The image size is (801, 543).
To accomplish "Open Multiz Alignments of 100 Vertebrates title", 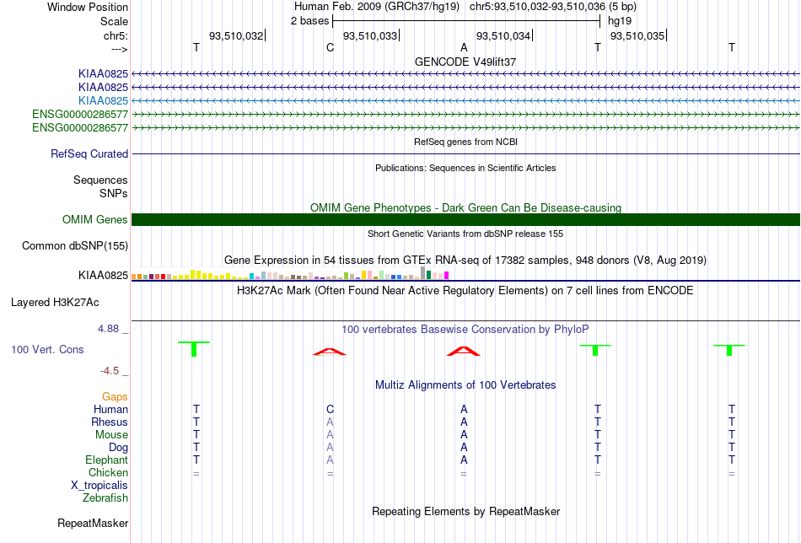I will (x=465, y=385).
